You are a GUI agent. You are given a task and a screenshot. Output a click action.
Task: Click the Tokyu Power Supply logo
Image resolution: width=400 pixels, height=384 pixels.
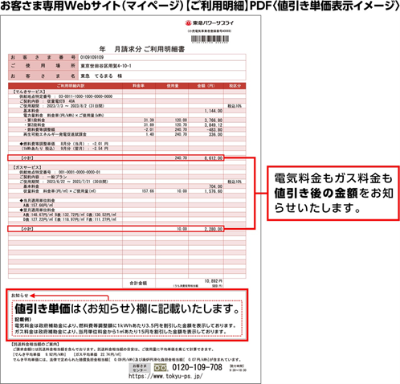pos(210,23)
